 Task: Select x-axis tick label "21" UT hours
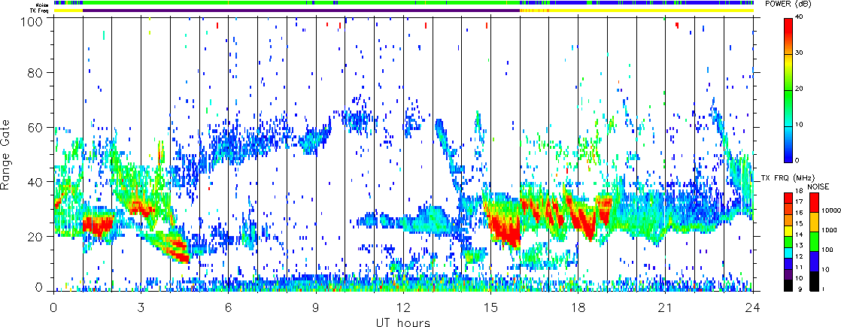[x=666, y=307]
